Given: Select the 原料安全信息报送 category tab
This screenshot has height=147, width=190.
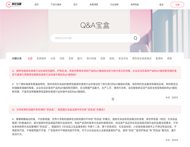Looking at the screenshot, I should [x=142, y=59].
